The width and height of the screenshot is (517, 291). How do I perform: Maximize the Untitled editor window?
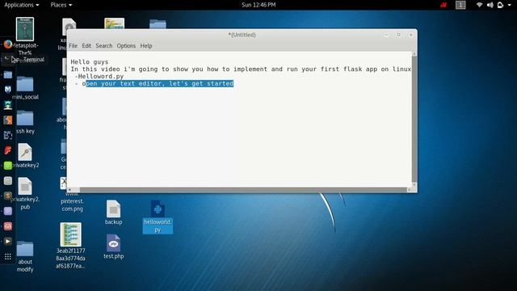point(398,35)
